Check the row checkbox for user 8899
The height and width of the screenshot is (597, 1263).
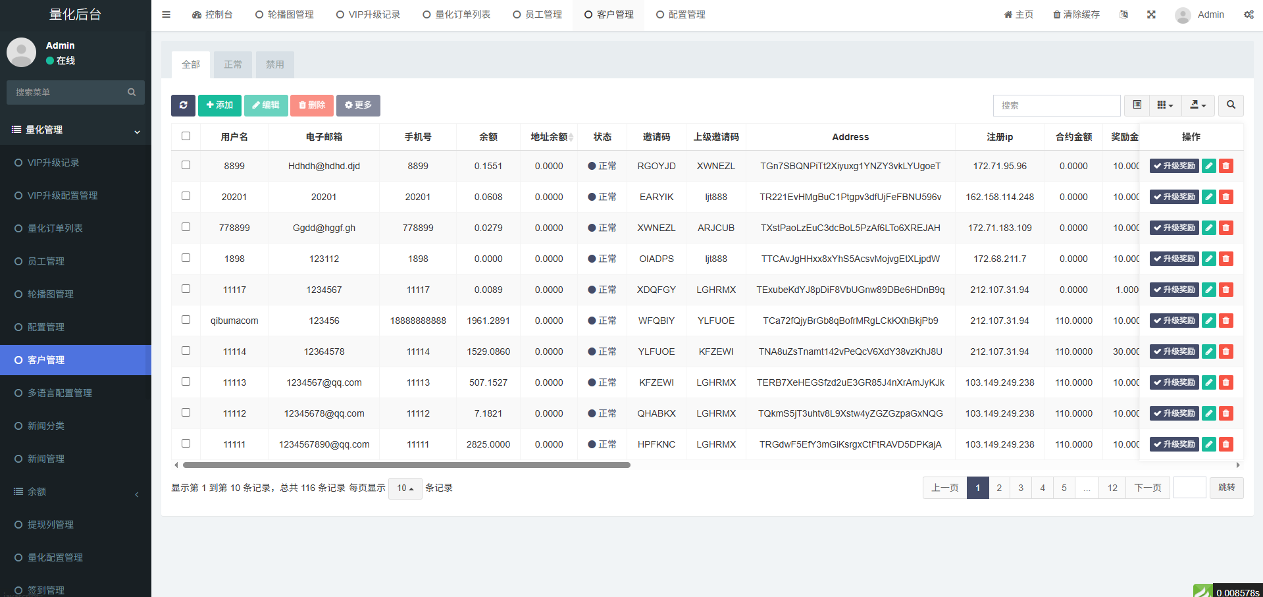tap(186, 165)
